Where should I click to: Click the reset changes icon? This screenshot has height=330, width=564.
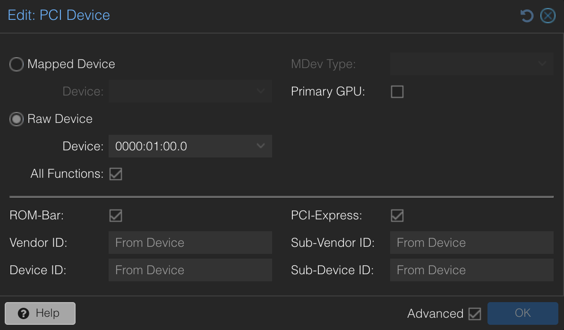526,15
